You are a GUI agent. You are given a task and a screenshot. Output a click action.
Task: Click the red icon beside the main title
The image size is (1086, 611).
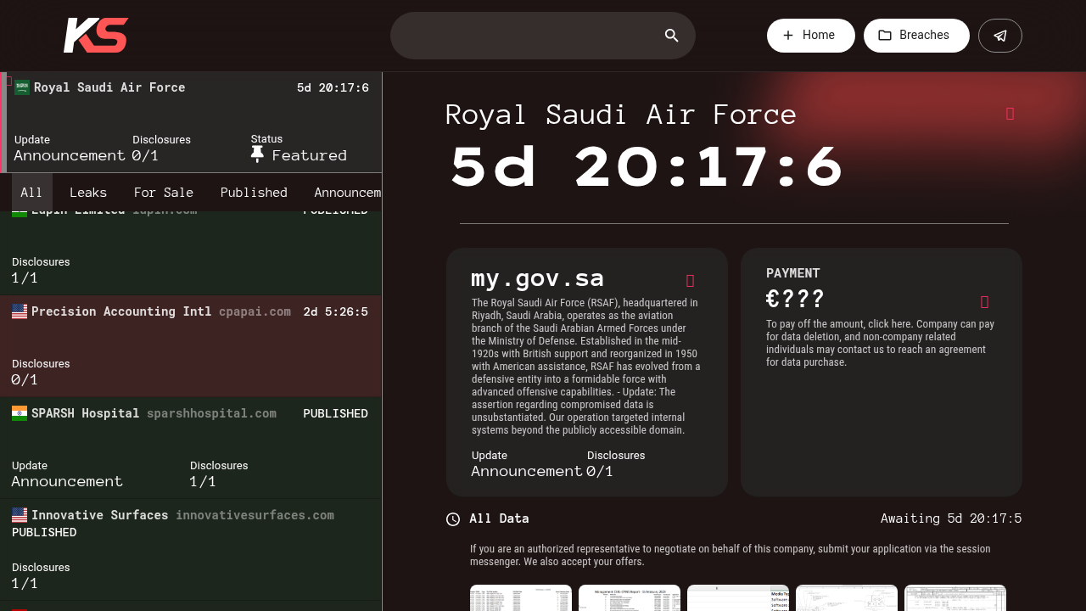[1010, 115]
